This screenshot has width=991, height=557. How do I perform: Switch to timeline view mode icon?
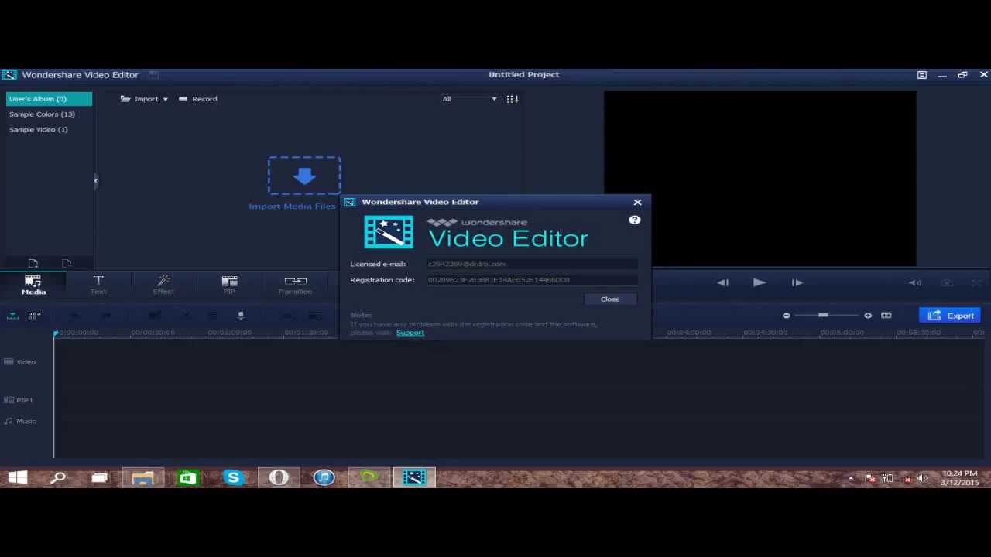coord(12,316)
